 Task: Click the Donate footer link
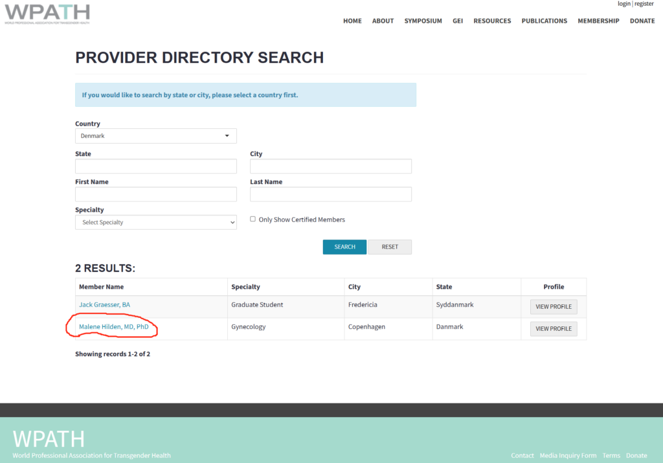coord(636,455)
